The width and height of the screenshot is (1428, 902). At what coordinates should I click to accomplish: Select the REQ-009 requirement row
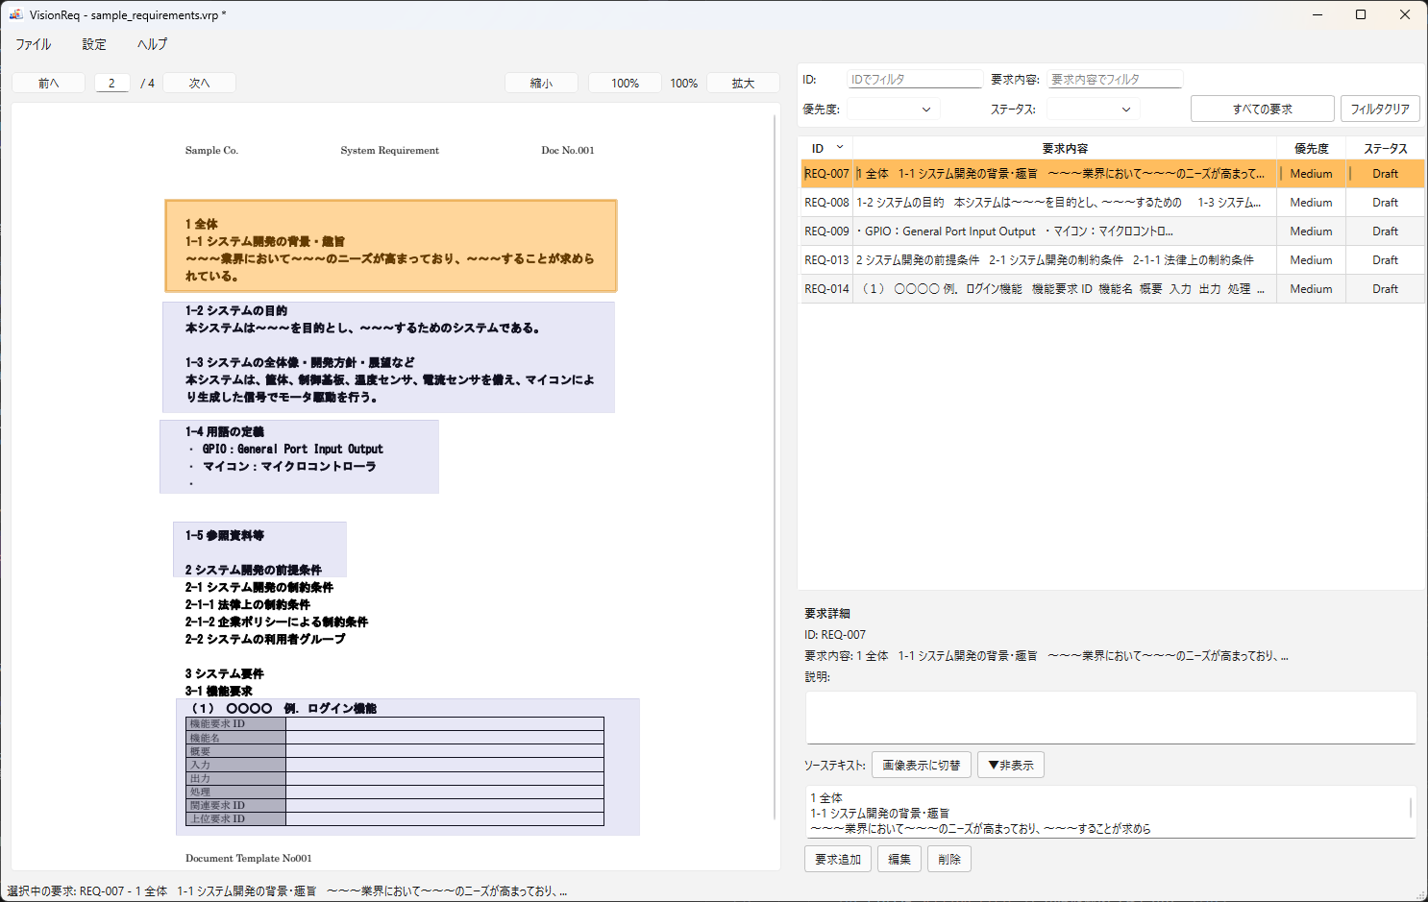pos(1057,231)
